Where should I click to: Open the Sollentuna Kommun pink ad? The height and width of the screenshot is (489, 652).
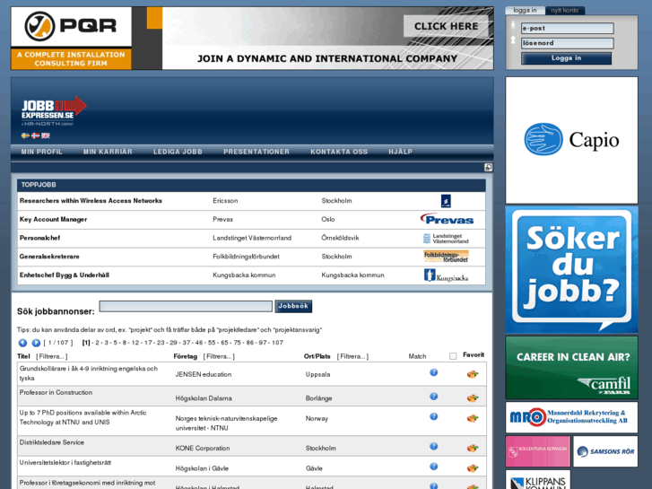[538, 451]
